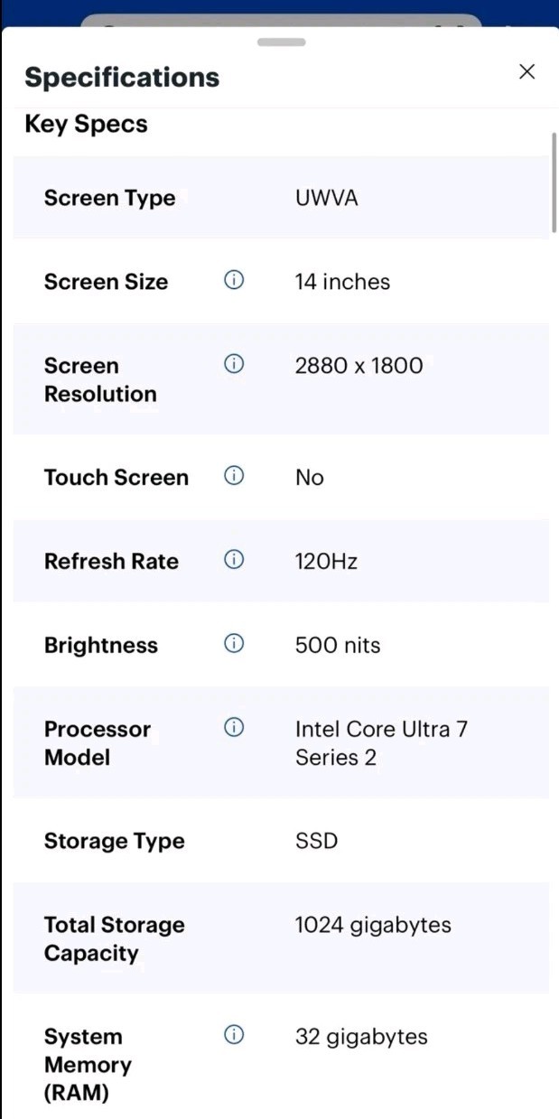559x1119 pixels.
Task: Click the vertical scrollbar of the specs list
Action: point(554,183)
